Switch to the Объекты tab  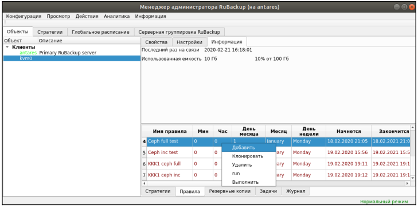click(x=18, y=31)
